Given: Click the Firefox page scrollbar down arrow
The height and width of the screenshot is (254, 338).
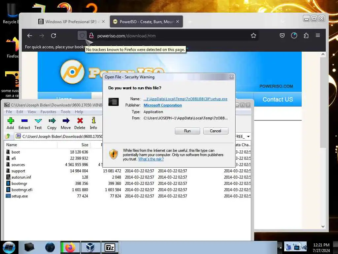Looking at the screenshot, I should (323, 226).
